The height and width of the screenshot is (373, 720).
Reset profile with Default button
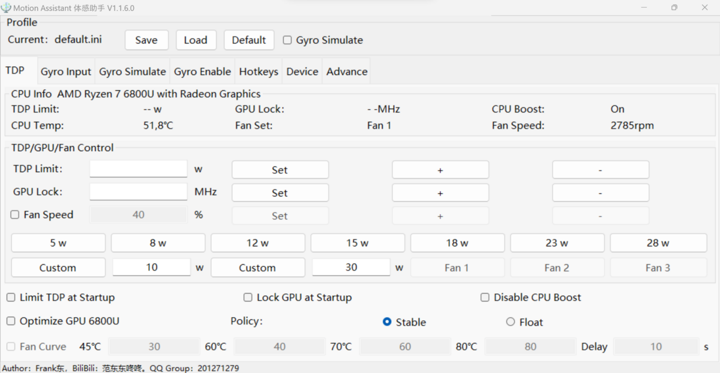tap(249, 40)
